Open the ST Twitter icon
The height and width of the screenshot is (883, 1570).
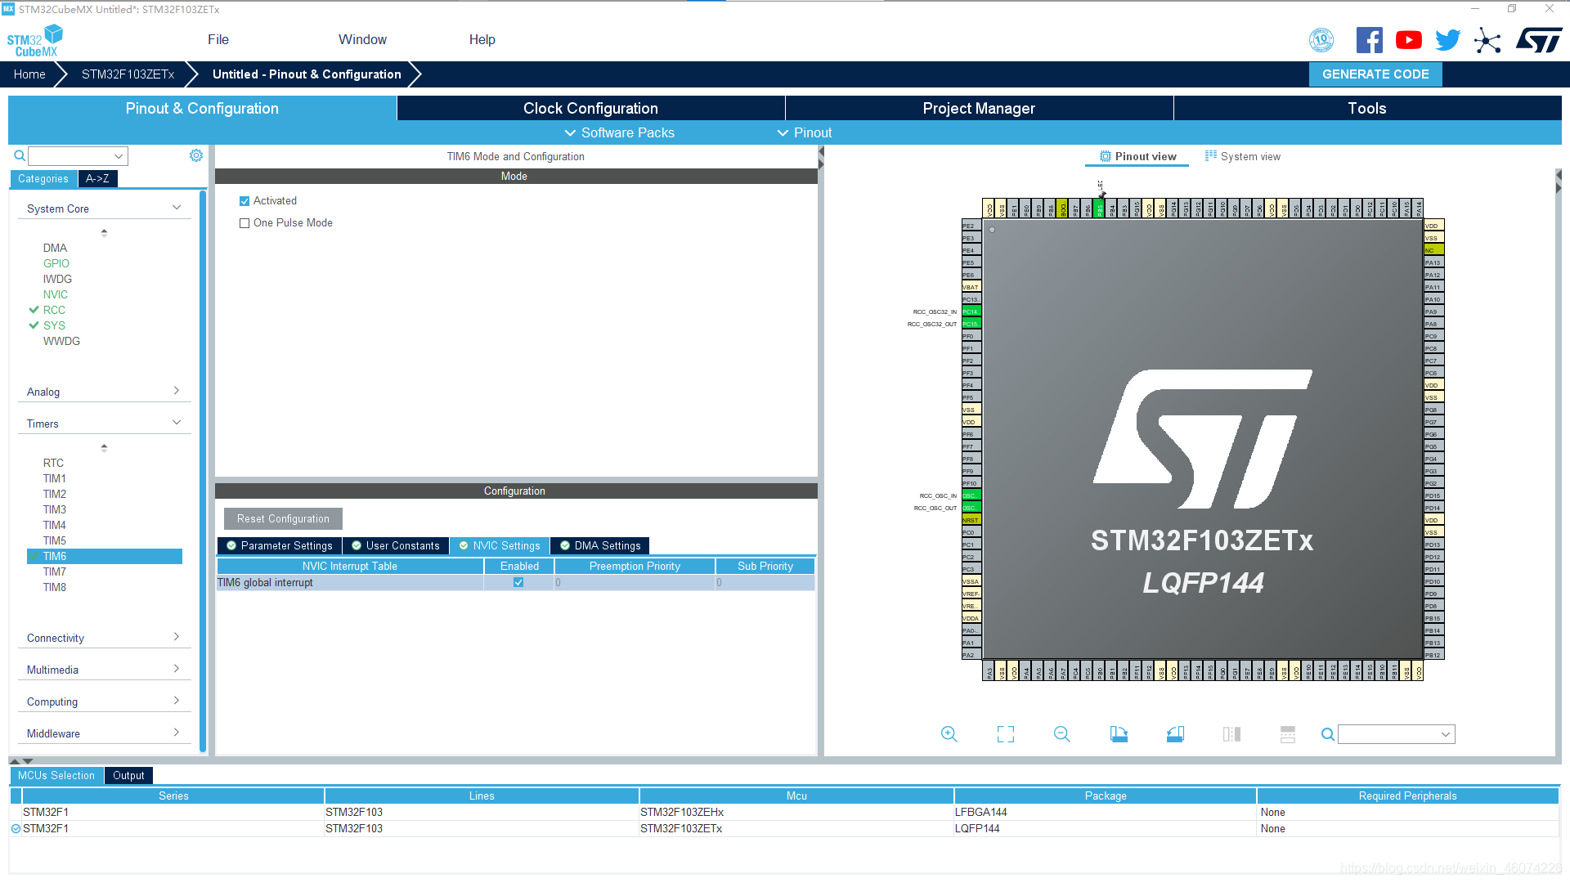pos(1447,40)
